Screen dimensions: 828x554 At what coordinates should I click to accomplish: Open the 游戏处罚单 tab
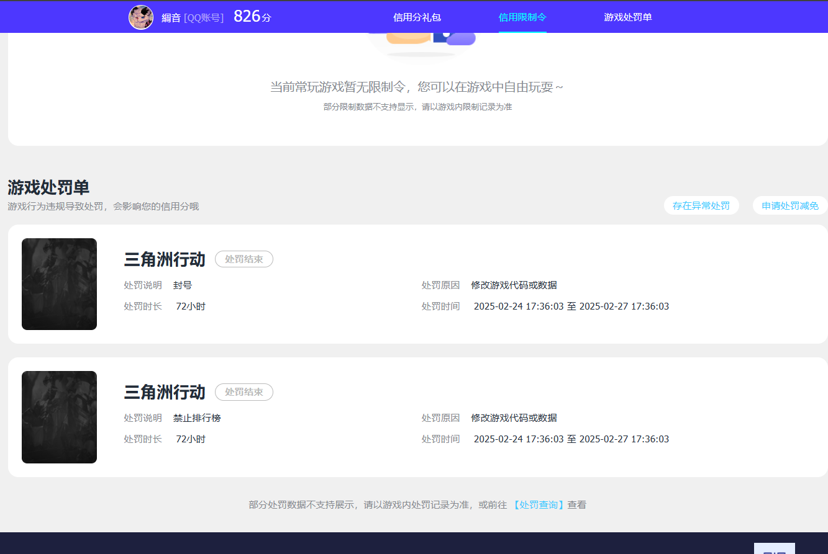pos(627,17)
